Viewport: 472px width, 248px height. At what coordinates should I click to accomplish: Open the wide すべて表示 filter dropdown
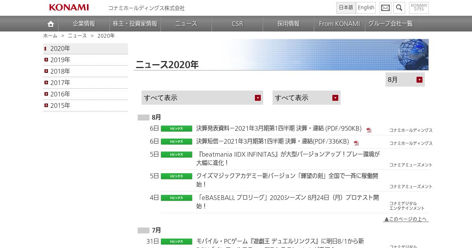point(202,98)
